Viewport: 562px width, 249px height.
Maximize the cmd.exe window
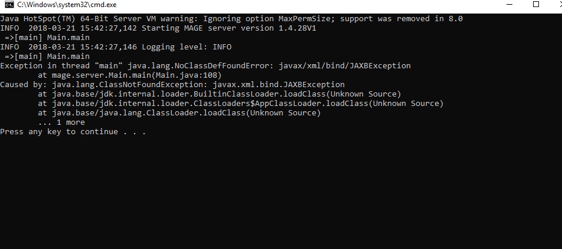tap(536, 5)
